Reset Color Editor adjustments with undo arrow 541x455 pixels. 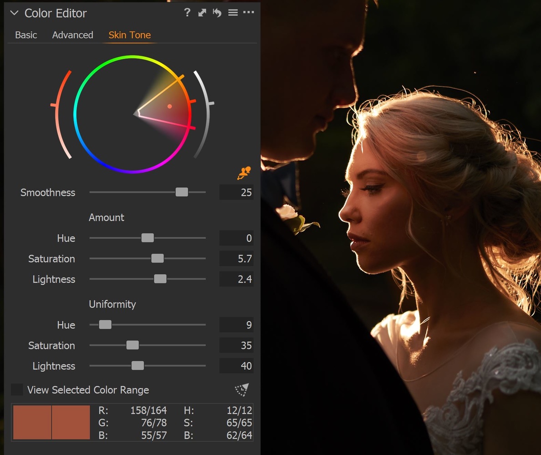tap(217, 13)
